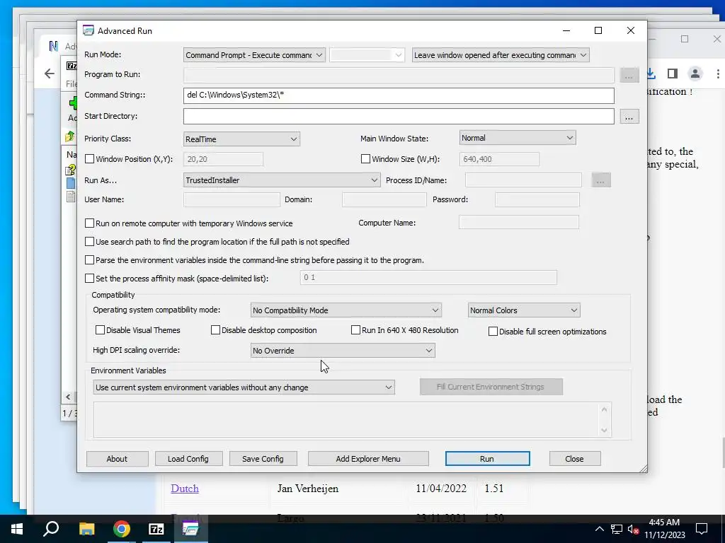Image resolution: width=725 pixels, height=543 pixels.
Task: Toggle Chrome side panel icon
Action: [673, 74]
